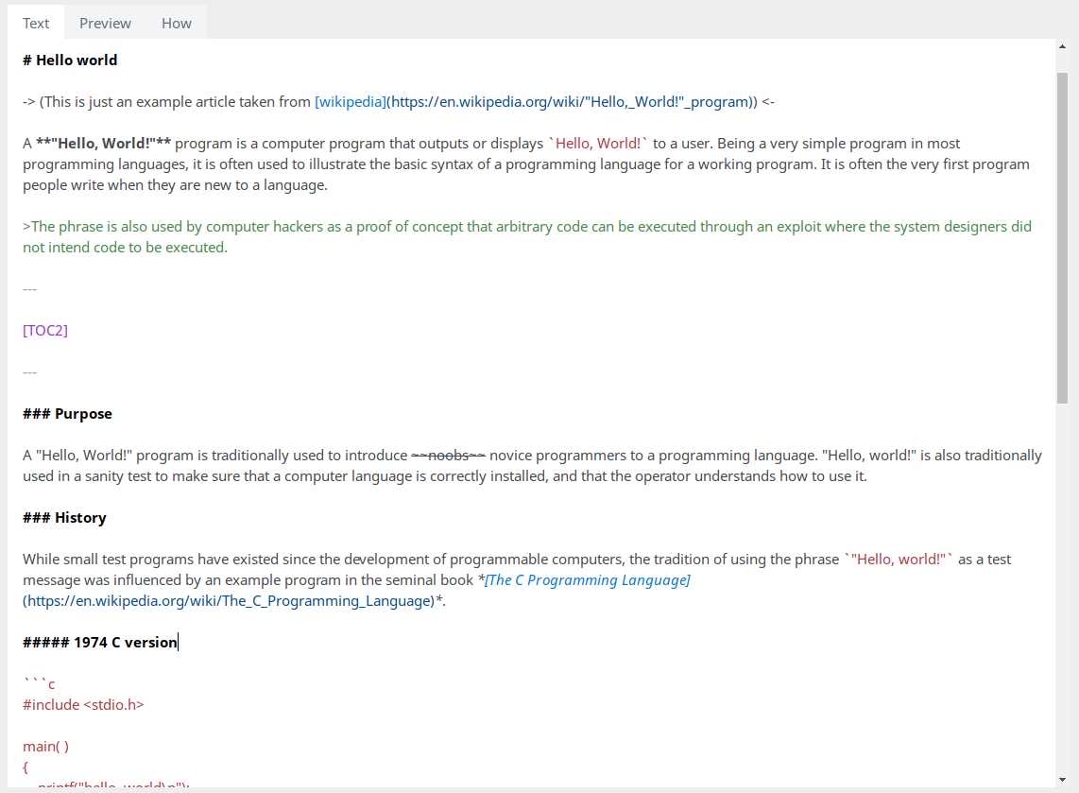Open the Preview tab
Screen dimensions: 1079x793
pos(105,23)
